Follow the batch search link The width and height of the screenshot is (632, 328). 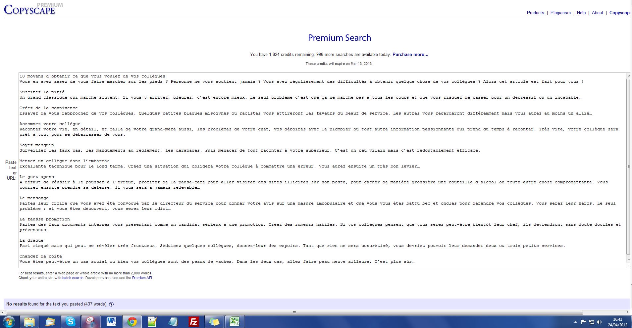[x=73, y=278]
